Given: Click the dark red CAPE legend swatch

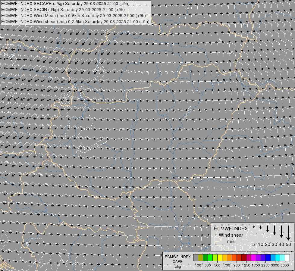Looking at the screenshot, I should [x=244, y=257].
